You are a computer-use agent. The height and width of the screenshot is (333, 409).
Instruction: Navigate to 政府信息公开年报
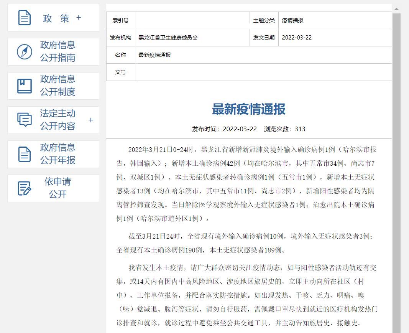pos(58,154)
